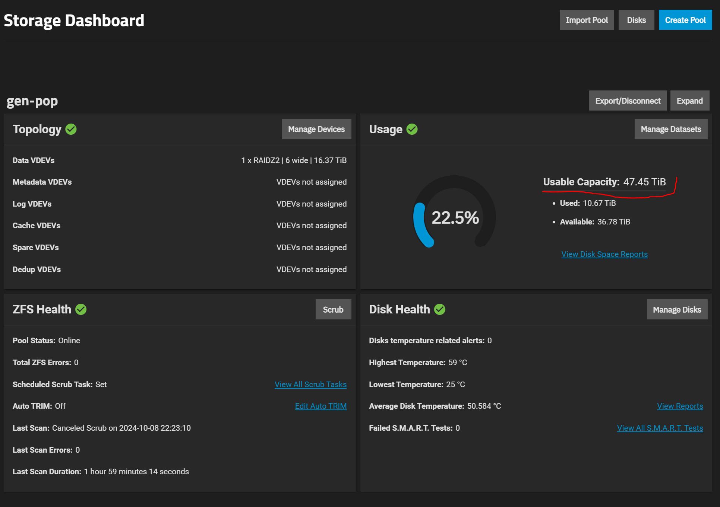720x507 pixels.
Task: Open View All S.M.A.R.T. Tests link
Action: (x=660, y=428)
